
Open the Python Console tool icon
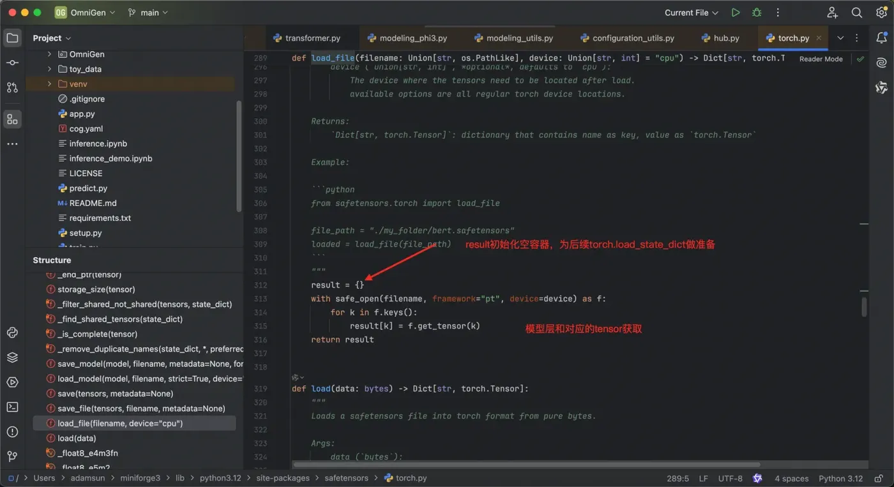[12, 333]
